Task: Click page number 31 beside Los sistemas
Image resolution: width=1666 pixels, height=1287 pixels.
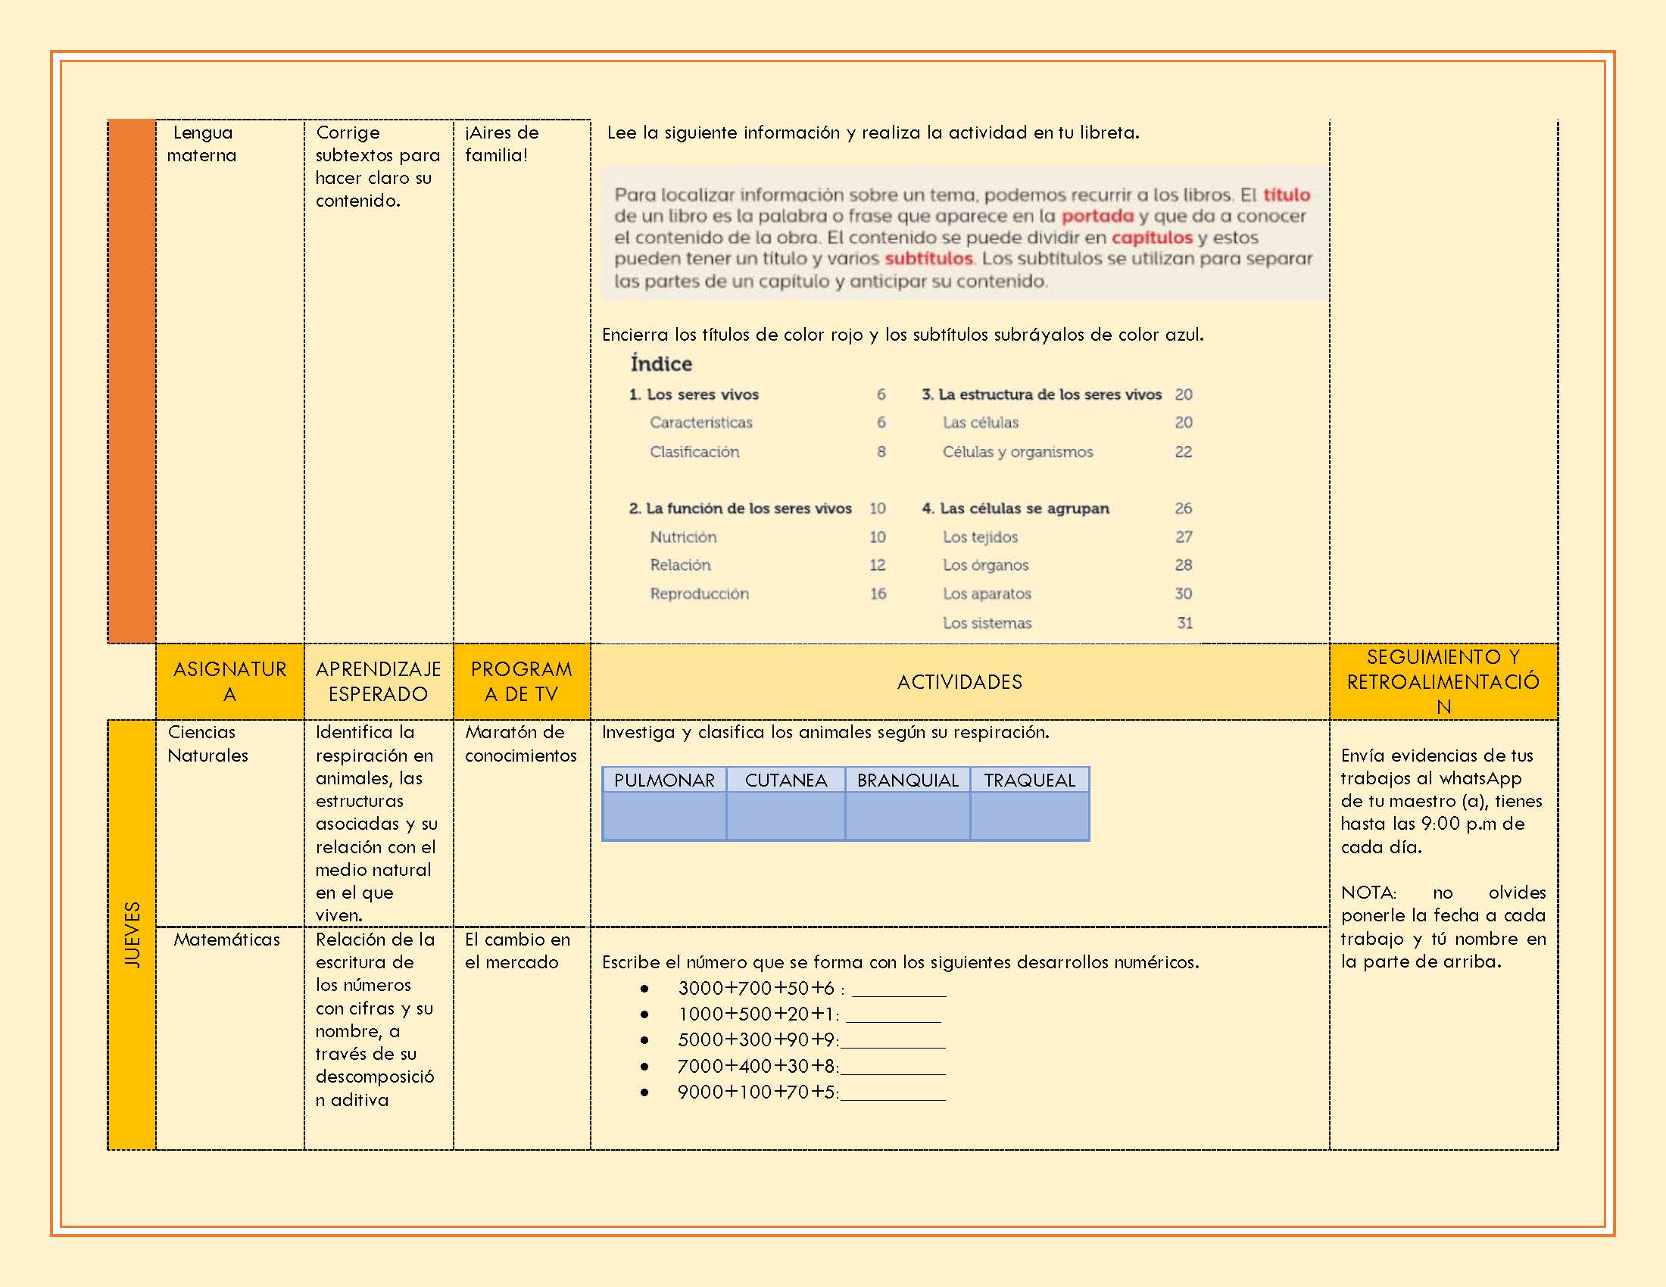Action: 1184,623
